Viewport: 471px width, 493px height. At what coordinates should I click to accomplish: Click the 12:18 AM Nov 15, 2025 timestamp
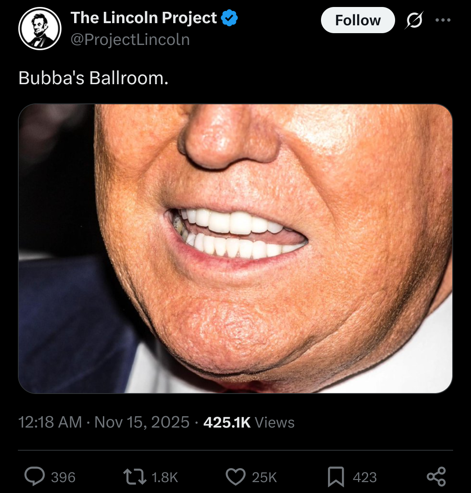coord(104,422)
